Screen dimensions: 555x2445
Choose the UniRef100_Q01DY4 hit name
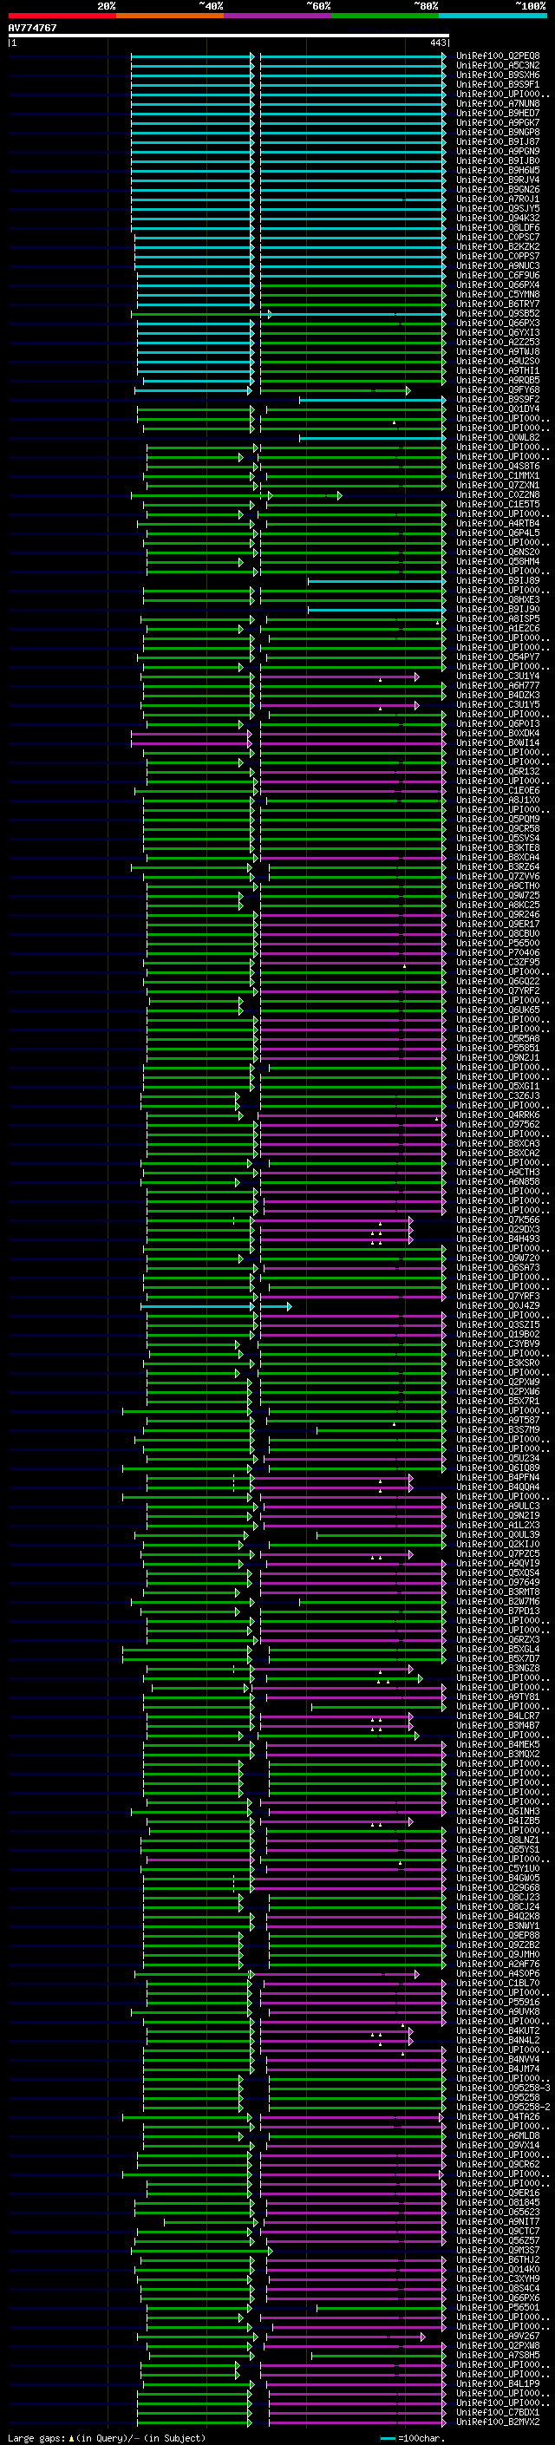[x=498, y=409]
